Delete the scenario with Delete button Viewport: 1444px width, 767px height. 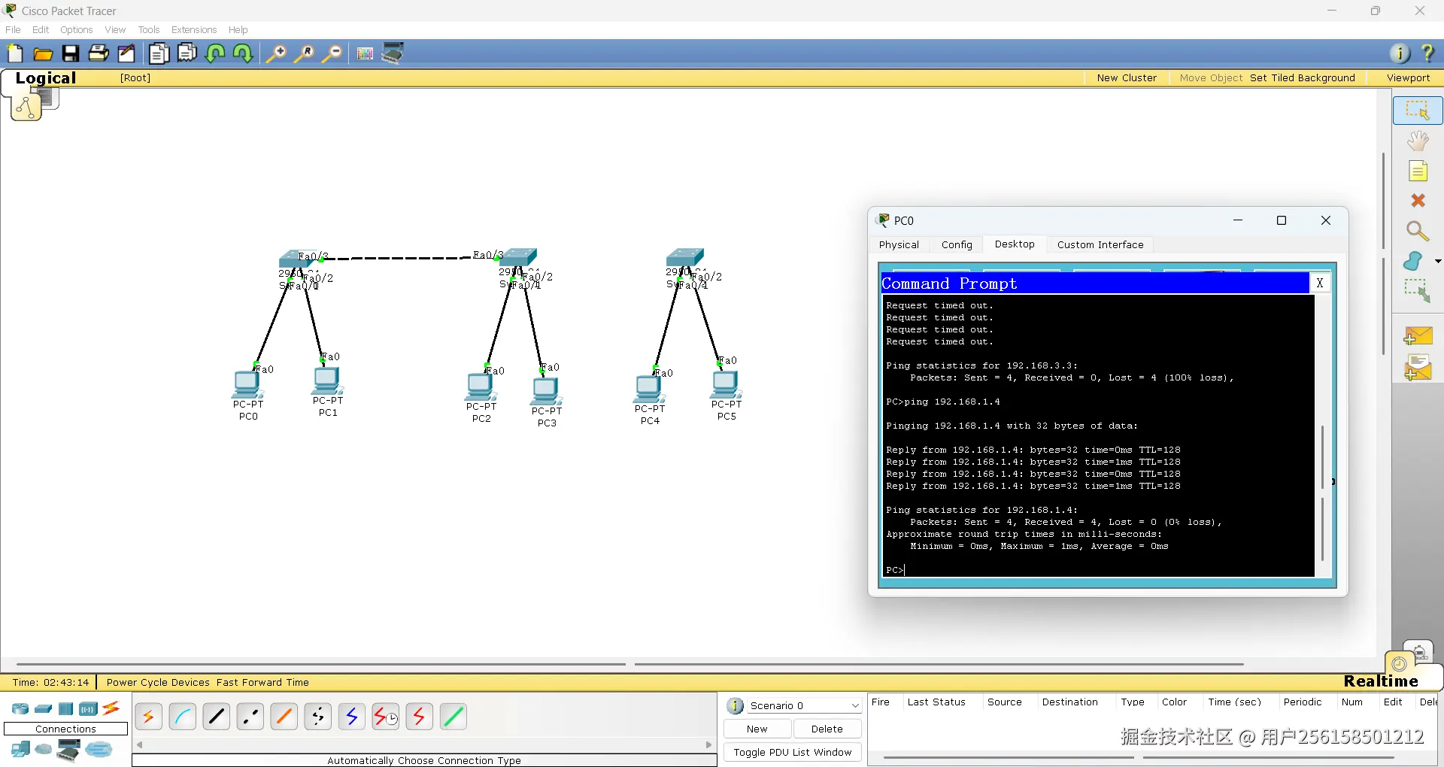click(x=827, y=729)
